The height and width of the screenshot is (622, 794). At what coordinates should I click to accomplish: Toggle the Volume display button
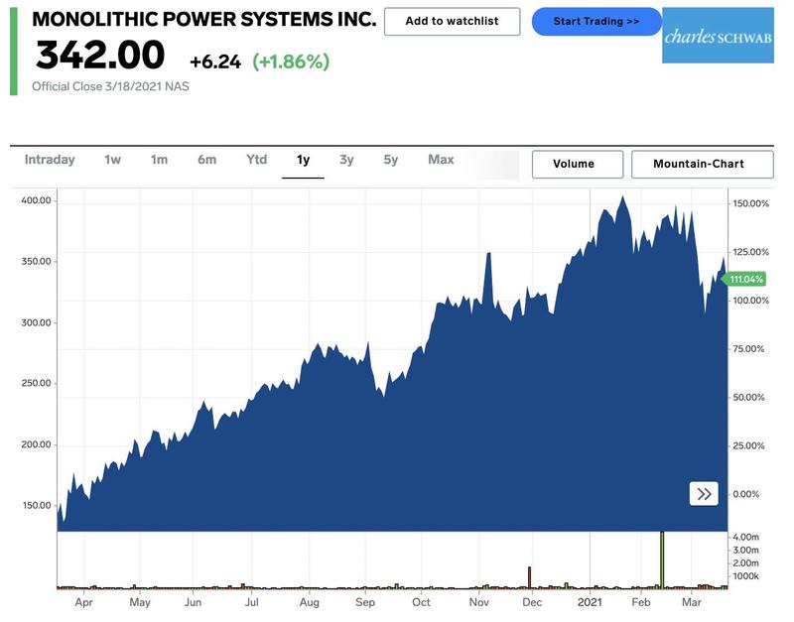tap(578, 164)
